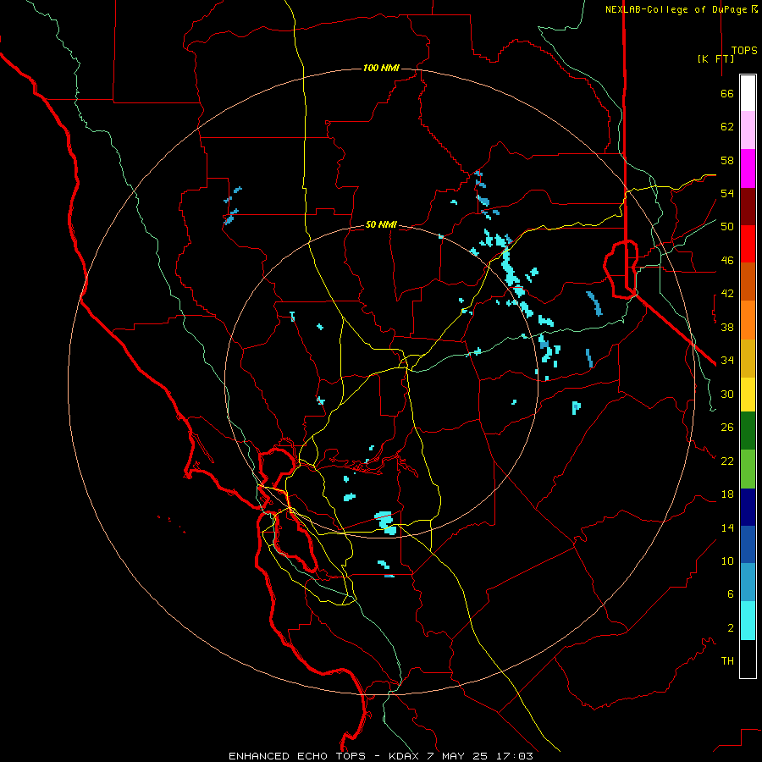Click the yellow legend swatch
762x762 pixels.
[x=748, y=395]
